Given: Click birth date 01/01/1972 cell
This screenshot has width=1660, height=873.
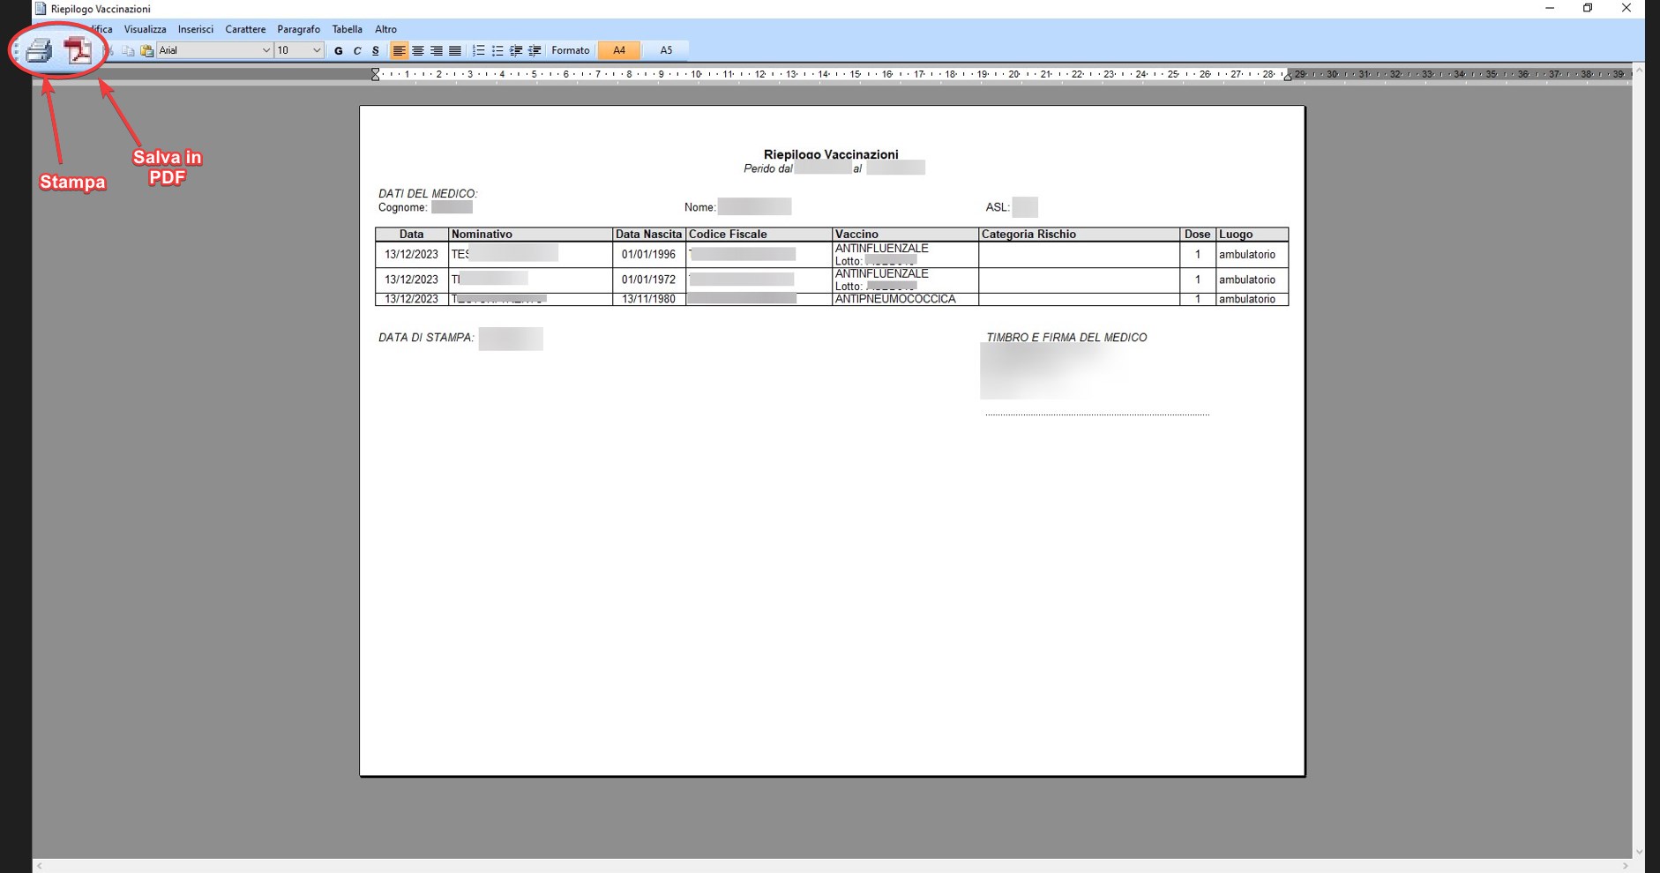Looking at the screenshot, I should pyautogui.click(x=648, y=280).
